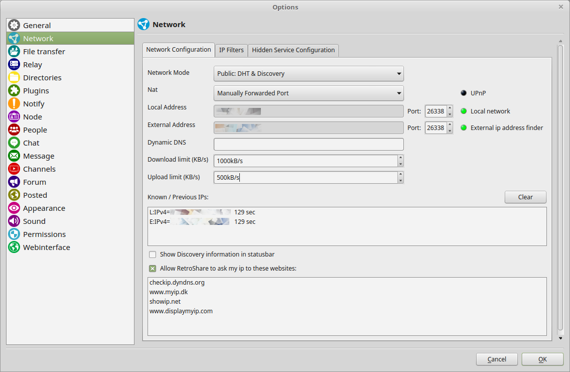Click the Notify exclamation icon

(14, 103)
